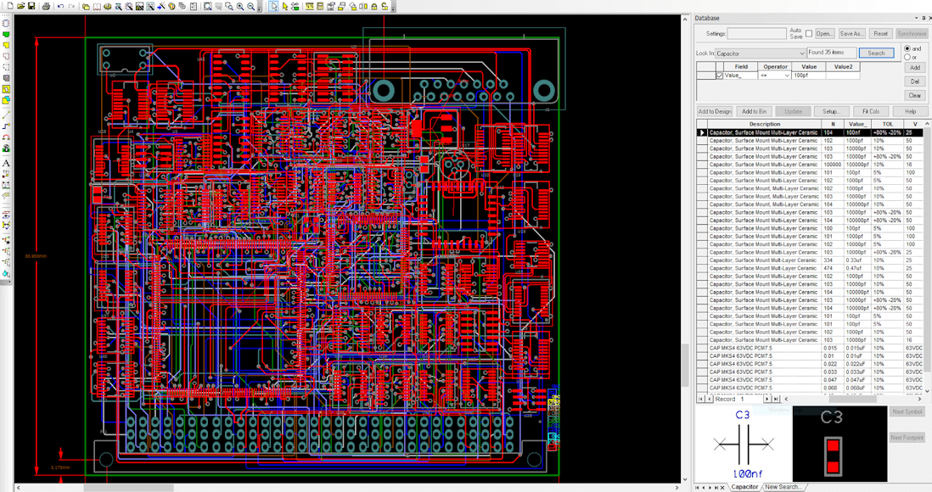The image size is (932, 492).
Task: Activate the Select arrow tool in toolbar
Action: coord(273,6)
